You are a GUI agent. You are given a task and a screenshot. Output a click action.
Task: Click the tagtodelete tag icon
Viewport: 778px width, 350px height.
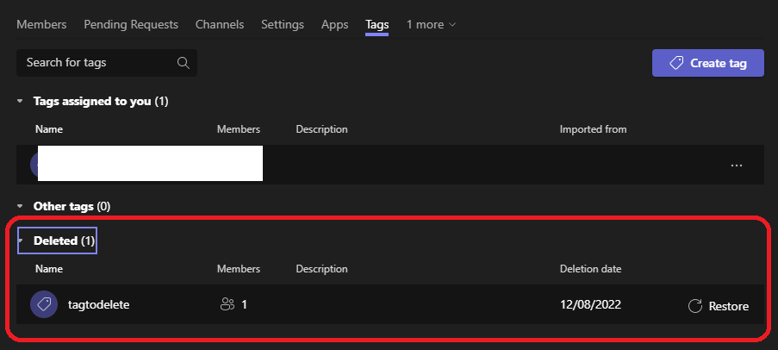pos(44,305)
